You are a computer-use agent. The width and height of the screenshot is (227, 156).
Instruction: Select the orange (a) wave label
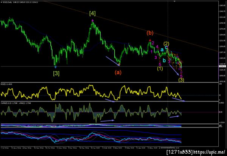point(118,72)
